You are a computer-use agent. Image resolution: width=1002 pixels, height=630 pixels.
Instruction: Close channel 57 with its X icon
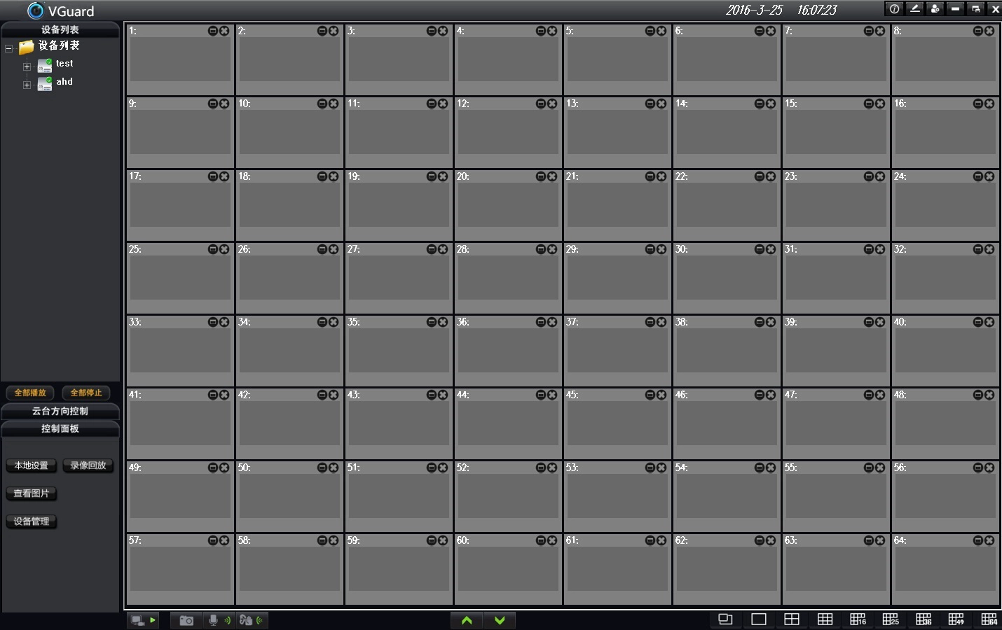pos(224,540)
